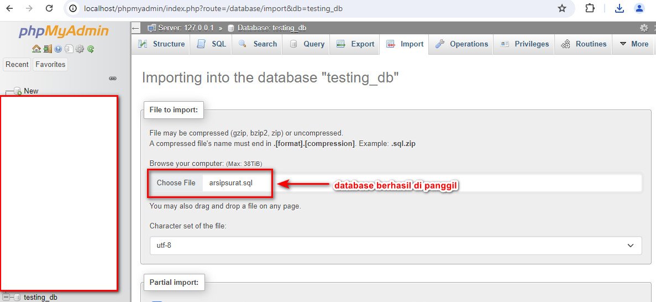Go to the Operations tab
Viewport: 656px width, 302px height.
coord(461,44)
